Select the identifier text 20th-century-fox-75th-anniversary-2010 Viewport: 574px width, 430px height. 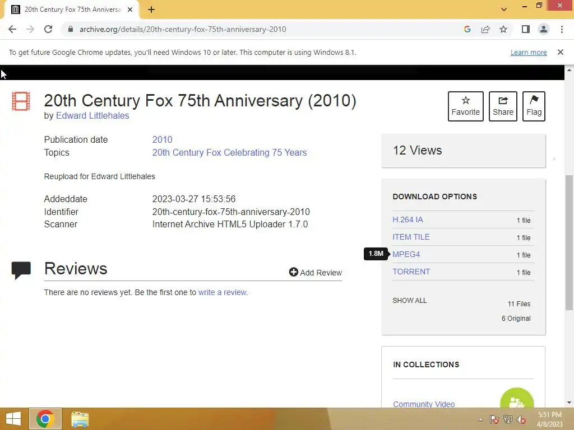(x=231, y=212)
